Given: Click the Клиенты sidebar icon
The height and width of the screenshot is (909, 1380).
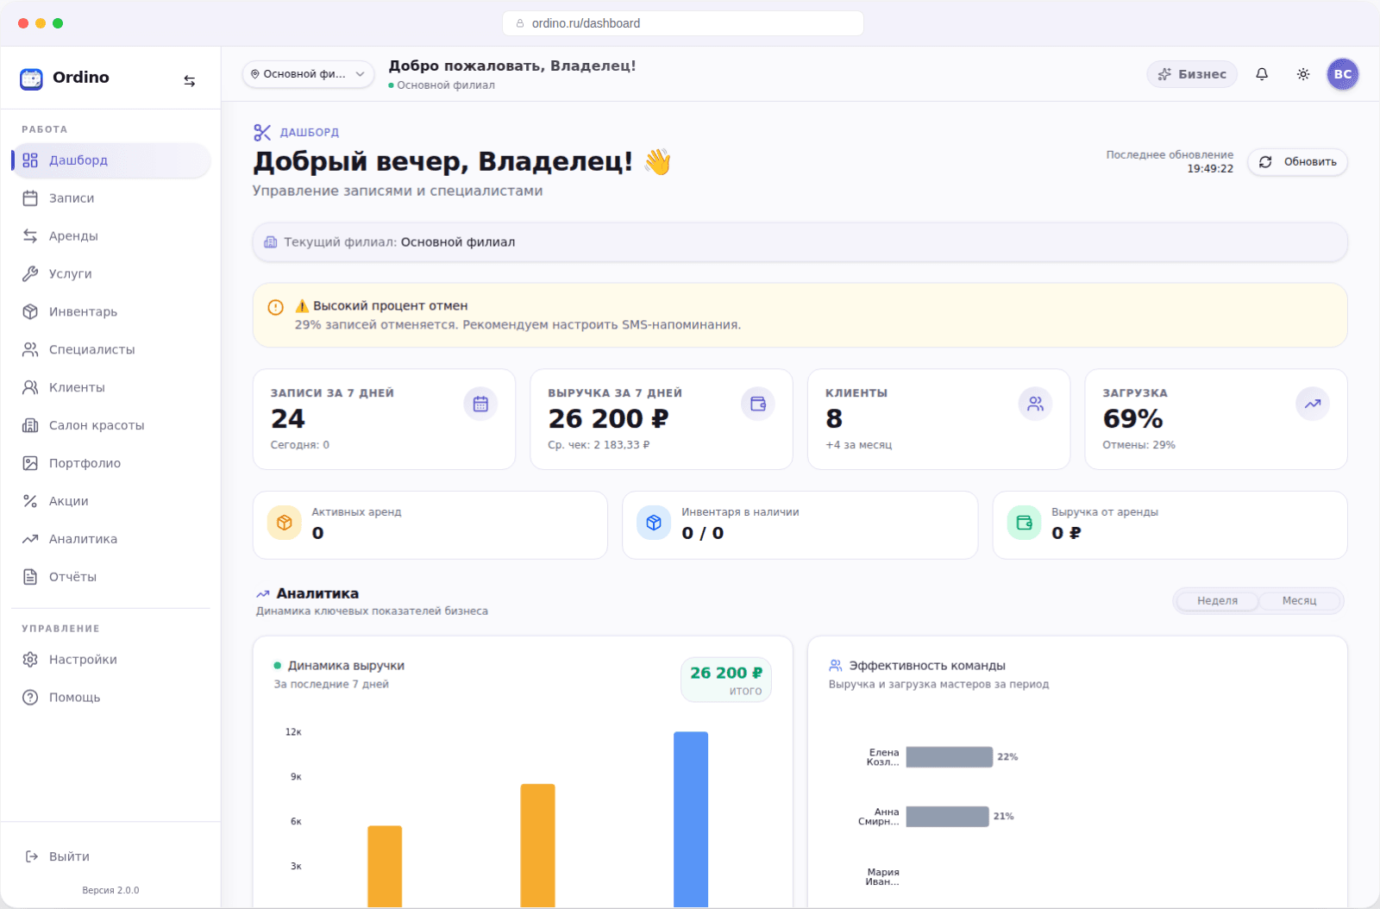Looking at the screenshot, I should [30, 388].
